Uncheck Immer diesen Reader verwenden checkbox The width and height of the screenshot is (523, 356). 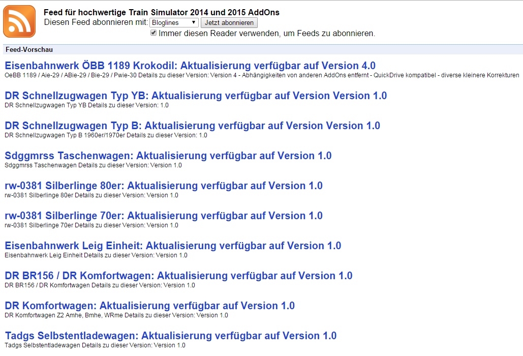(153, 33)
